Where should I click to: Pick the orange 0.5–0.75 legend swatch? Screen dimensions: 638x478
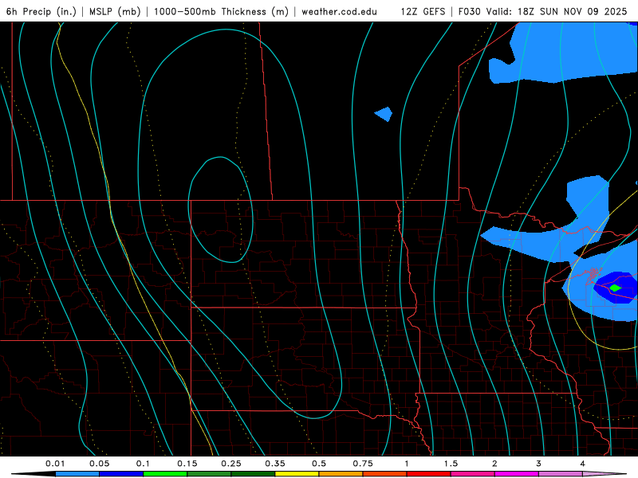(x=341, y=474)
